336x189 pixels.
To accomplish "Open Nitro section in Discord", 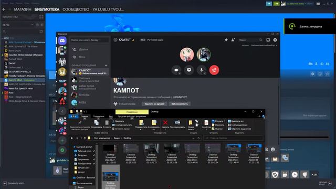I will [x=89, y=57].
